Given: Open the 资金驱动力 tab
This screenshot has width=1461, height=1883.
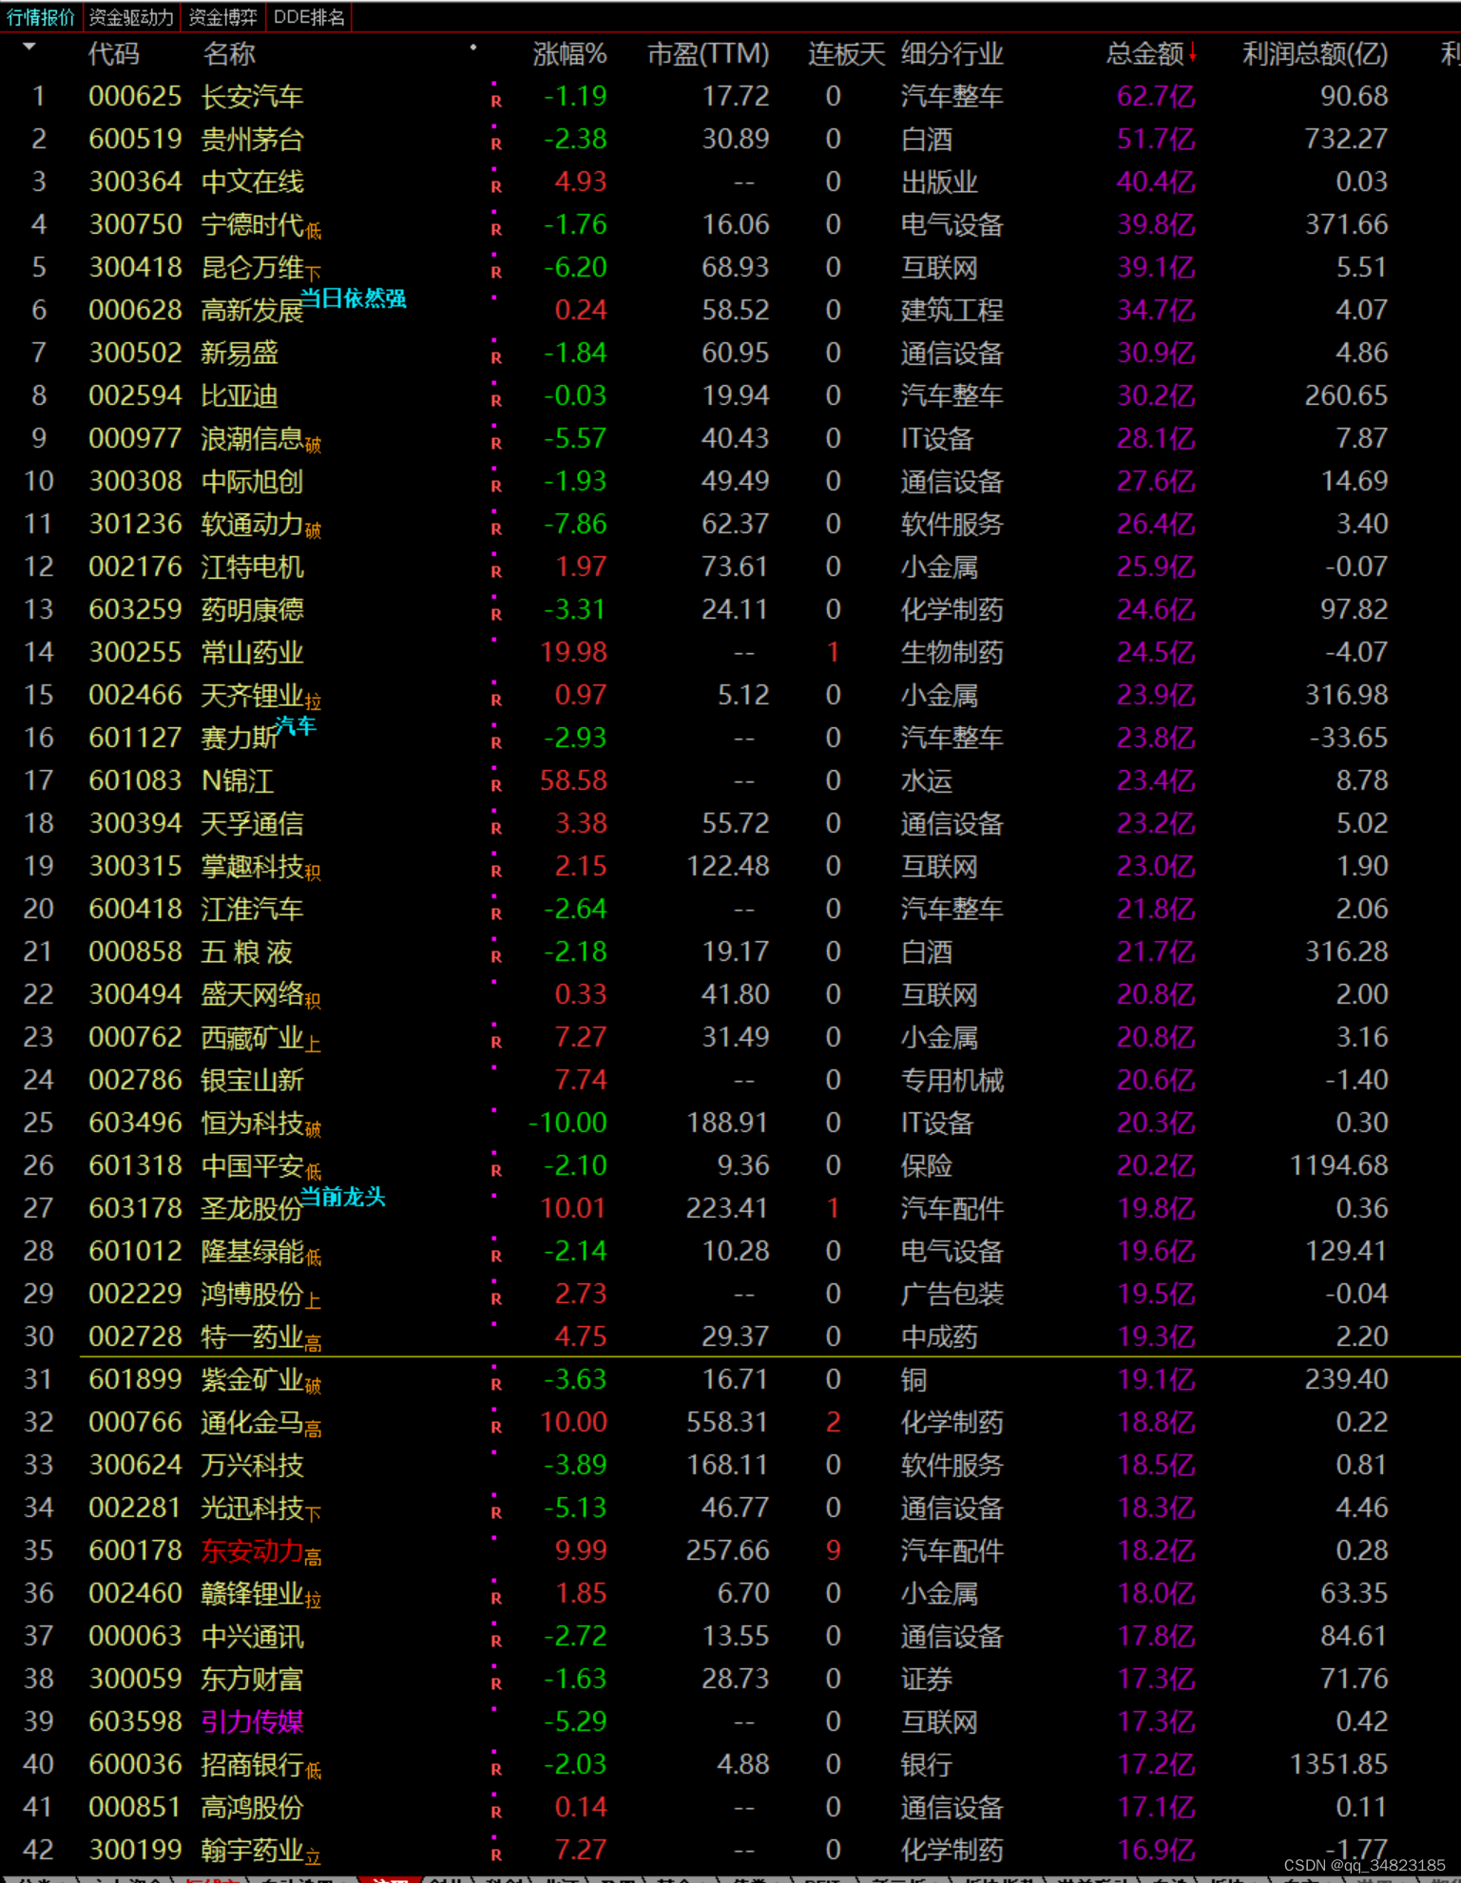Looking at the screenshot, I should (x=131, y=17).
